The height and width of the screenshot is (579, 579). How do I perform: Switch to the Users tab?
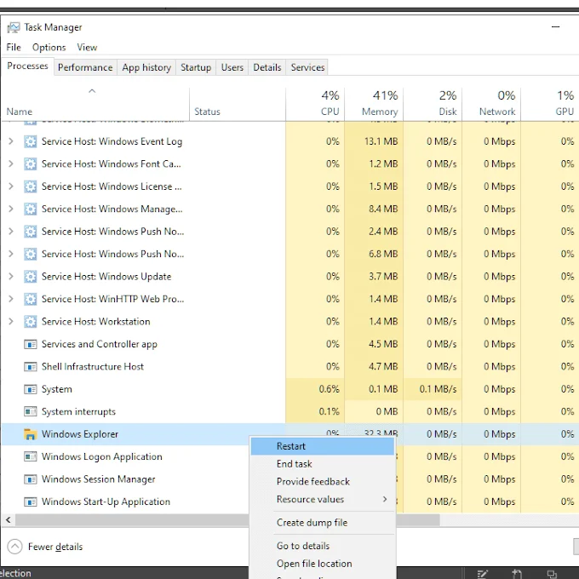tap(232, 67)
